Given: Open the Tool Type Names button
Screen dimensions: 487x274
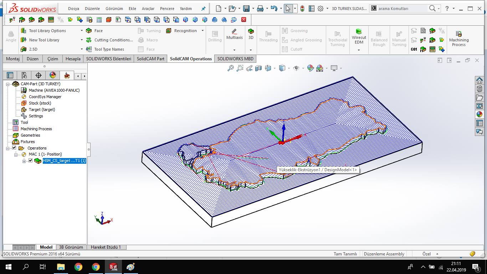Looking at the screenshot, I should pyautogui.click(x=105, y=49).
